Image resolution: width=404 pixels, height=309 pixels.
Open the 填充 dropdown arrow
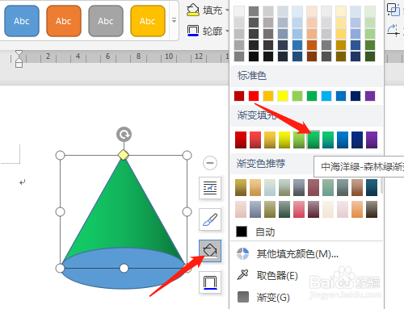pyautogui.click(x=227, y=10)
